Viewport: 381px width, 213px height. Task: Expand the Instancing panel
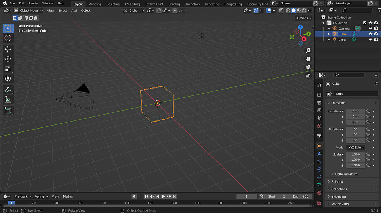(352, 196)
